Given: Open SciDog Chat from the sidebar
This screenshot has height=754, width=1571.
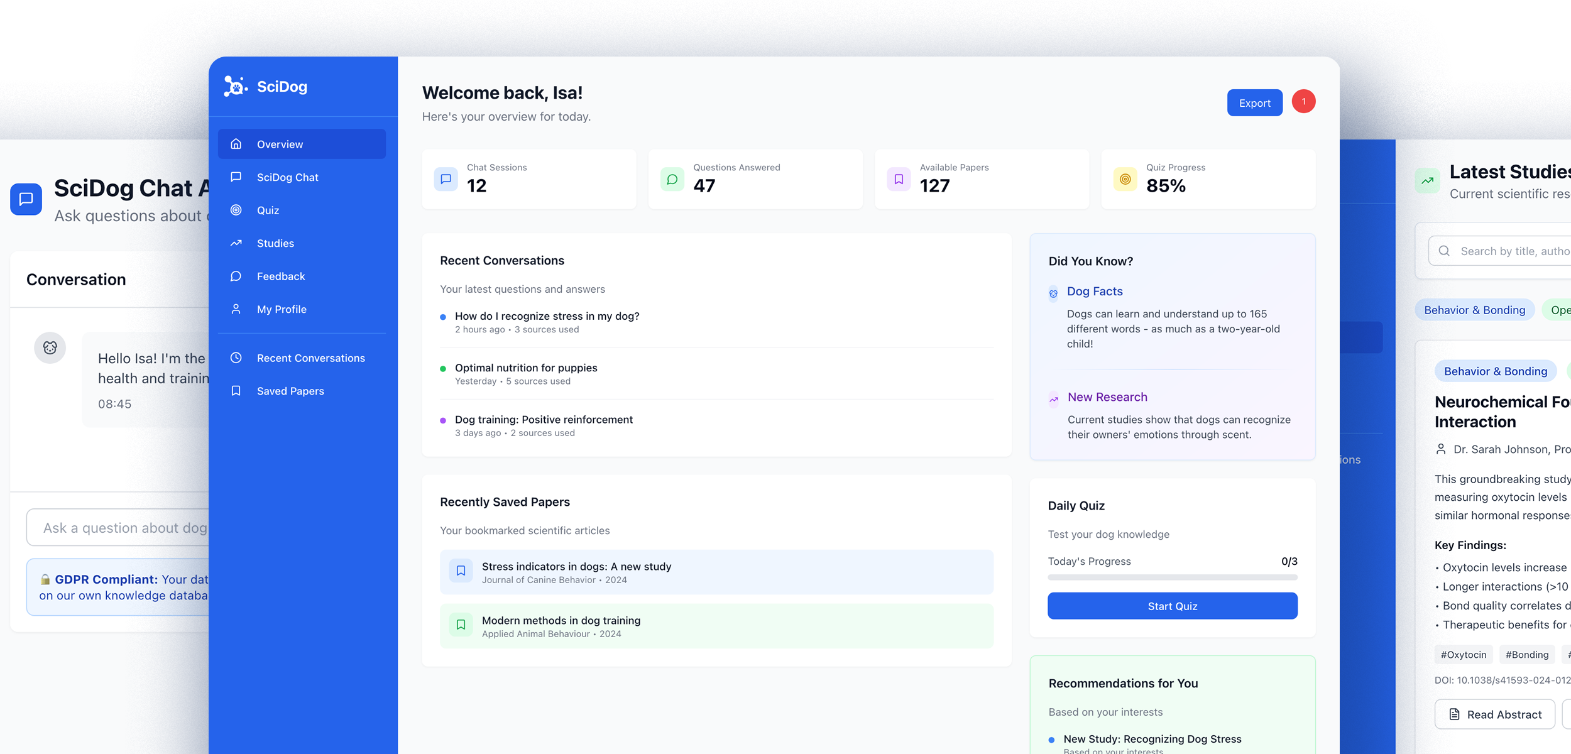Looking at the screenshot, I should [x=302, y=177].
